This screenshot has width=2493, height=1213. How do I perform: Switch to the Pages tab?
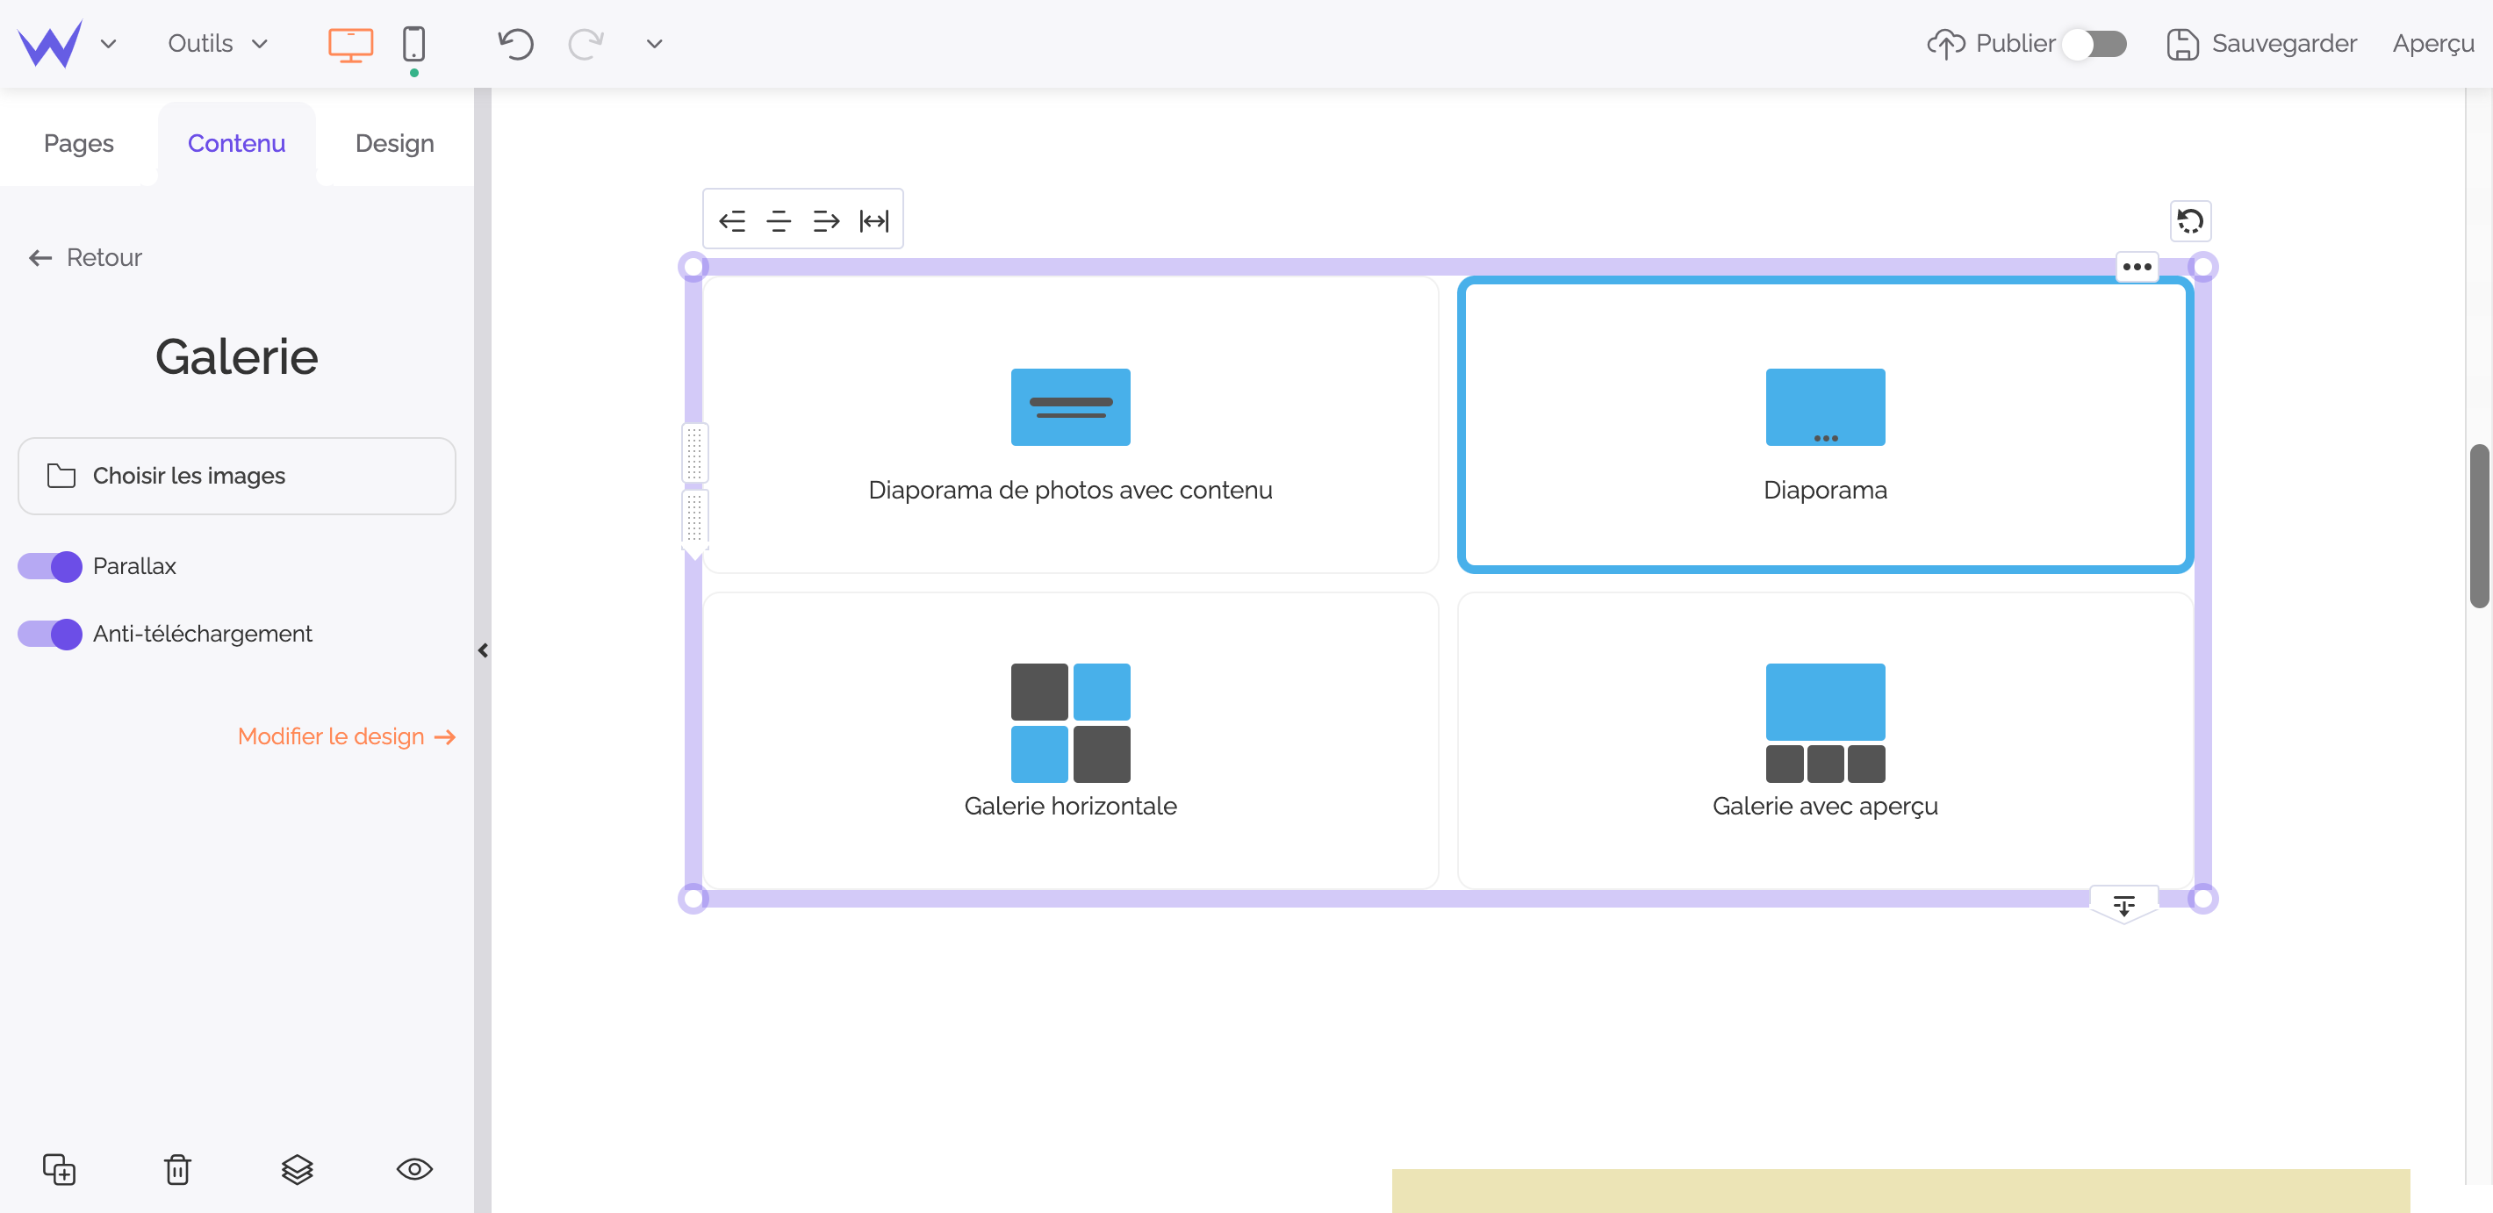coord(78,143)
